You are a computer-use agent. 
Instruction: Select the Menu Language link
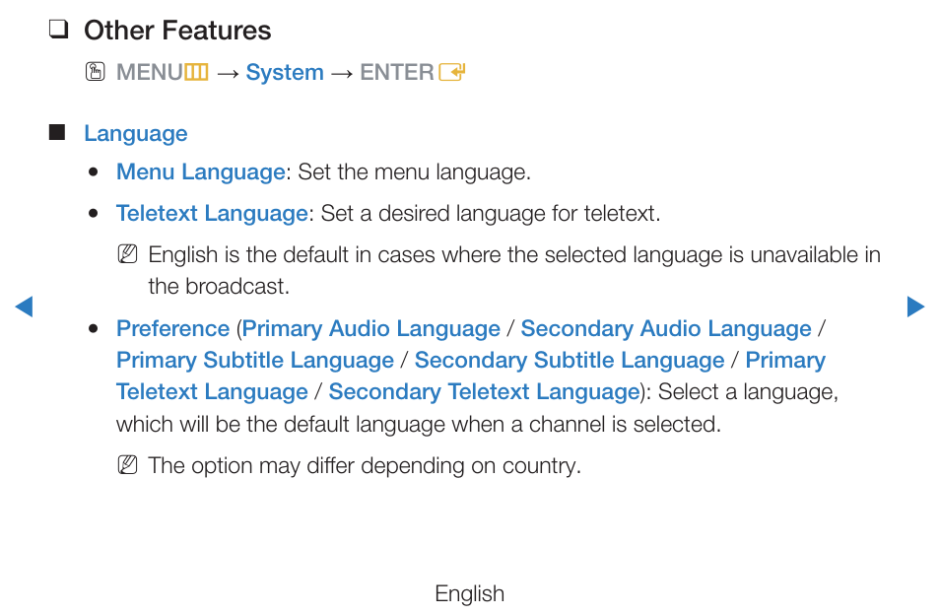pyautogui.click(x=201, y=172)
